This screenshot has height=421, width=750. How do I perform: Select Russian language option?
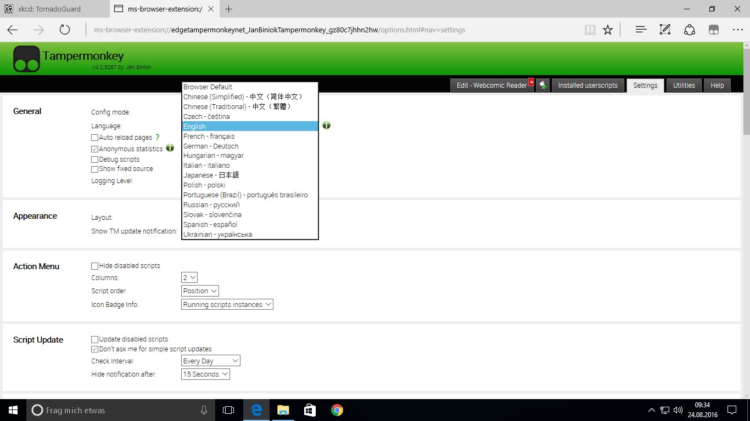(250, 204)
